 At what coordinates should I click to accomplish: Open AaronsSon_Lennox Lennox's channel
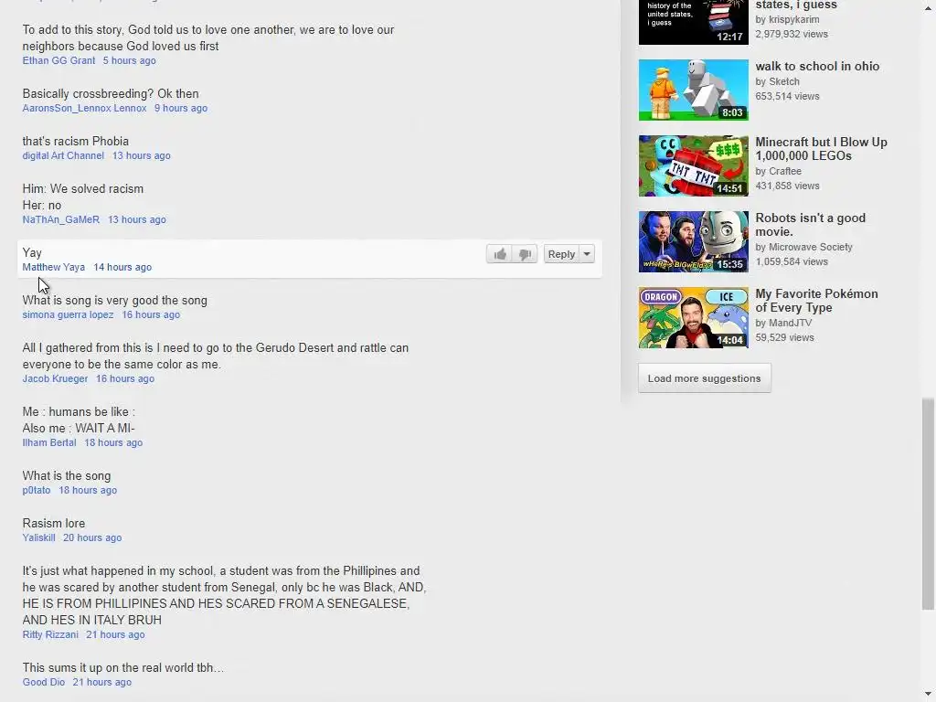tap(84, 108)
